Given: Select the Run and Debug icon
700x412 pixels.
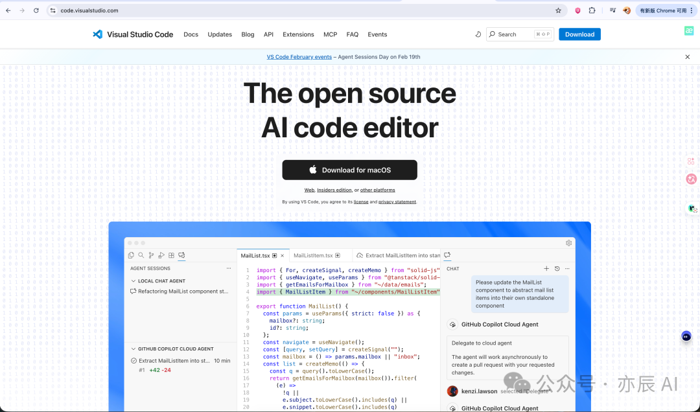Looking at the screenshot, I should [161, 255].
